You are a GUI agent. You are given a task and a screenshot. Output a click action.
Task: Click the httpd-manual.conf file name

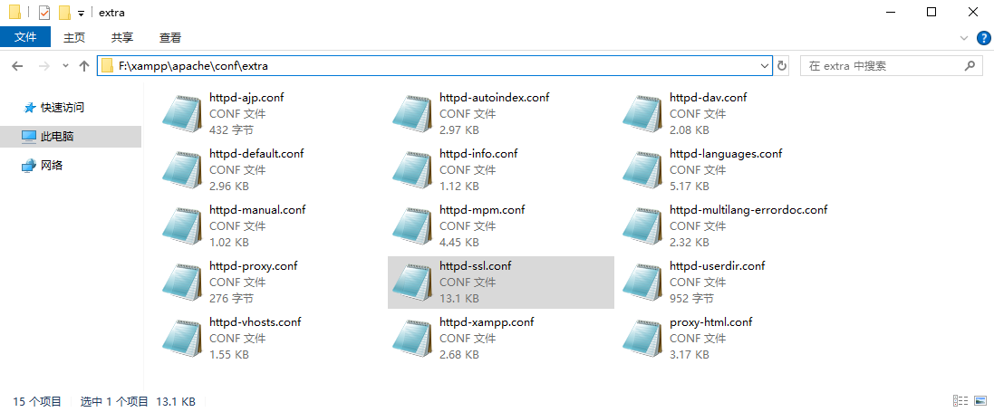pos(258,209)
